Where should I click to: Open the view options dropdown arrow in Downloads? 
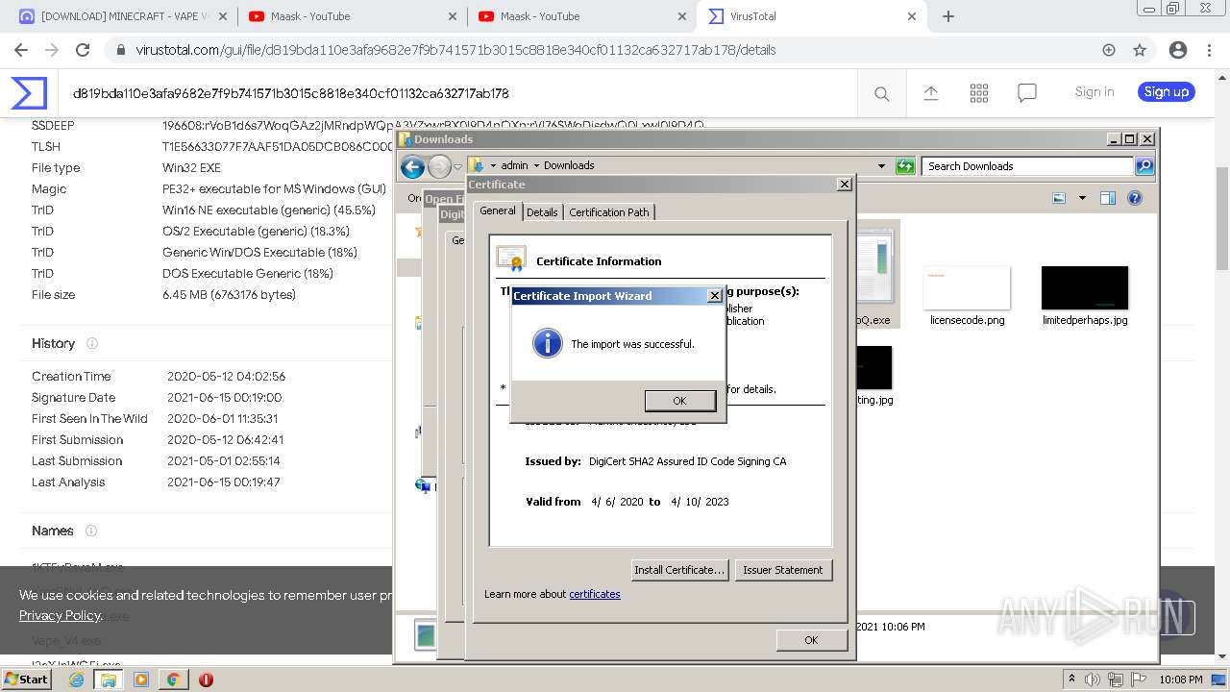(1082, 198)
